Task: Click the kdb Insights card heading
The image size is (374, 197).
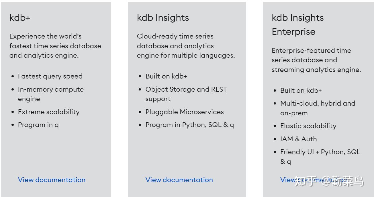Action: [163, 18]
